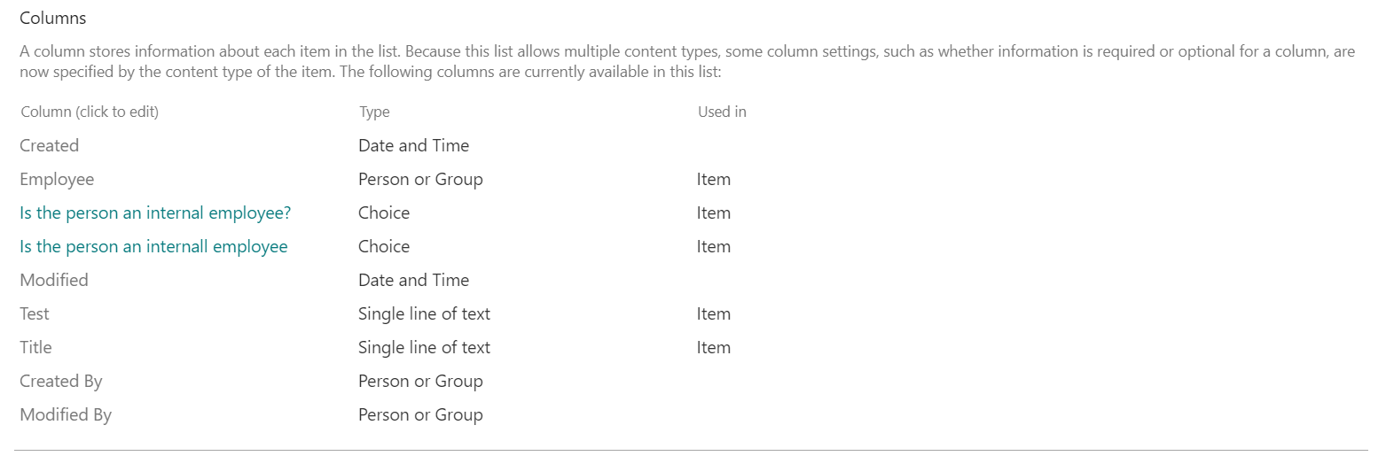Edit the Modified column
The height and width of the screenshot is (456, 1386).
click(54, 280)
